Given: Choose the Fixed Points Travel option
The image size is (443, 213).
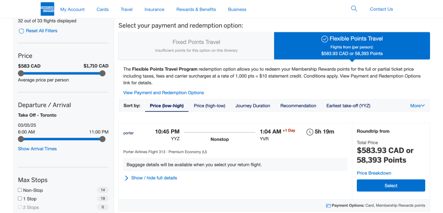Looking at the screenshot, I should pos(196,45).
